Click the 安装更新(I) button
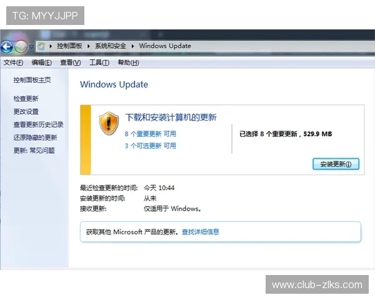Screen dimensions: 375x300 tap(336, 164)
